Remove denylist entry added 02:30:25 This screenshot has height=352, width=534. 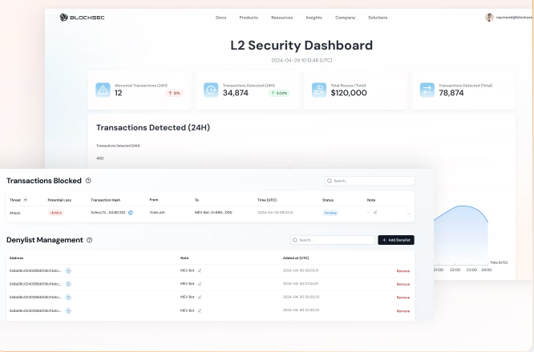(x=403, y=311)
